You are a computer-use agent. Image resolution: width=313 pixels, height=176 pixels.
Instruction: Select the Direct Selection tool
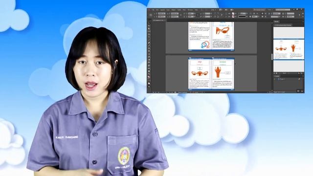(149, 26)
